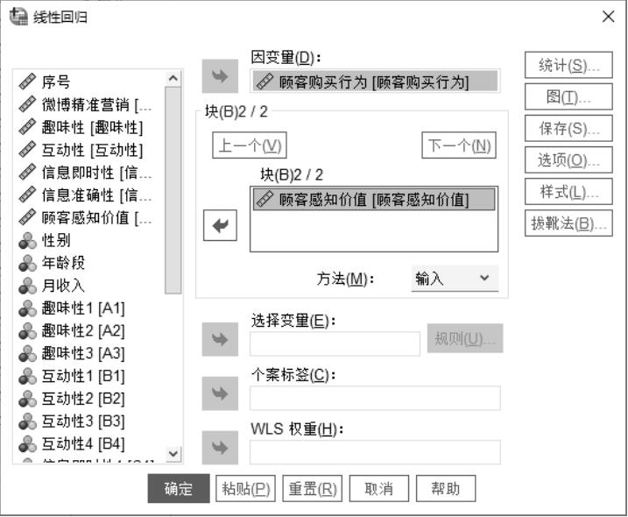628x517 pixels.
Task: Select the 互动性1 [B1] variable
Action: pyautogui.click(x=90, y=376)
